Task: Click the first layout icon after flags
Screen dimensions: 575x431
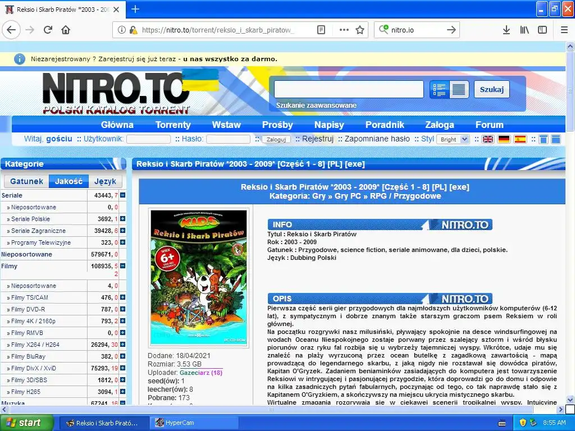Action: [x=544, y=139]
